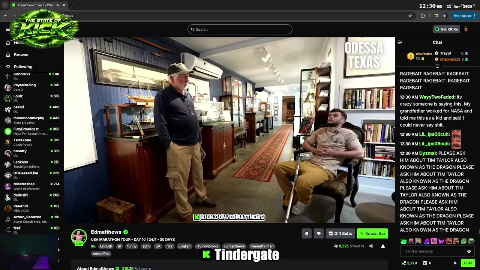Image resolution: width=480 pixels, height=270 pixels.
Task: Select the adin tag
Action: pyautogui.click(x=146, y=246)
